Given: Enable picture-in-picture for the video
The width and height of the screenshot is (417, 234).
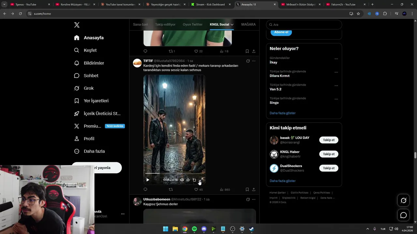Looking at the screenshot, I should point(194,180).
